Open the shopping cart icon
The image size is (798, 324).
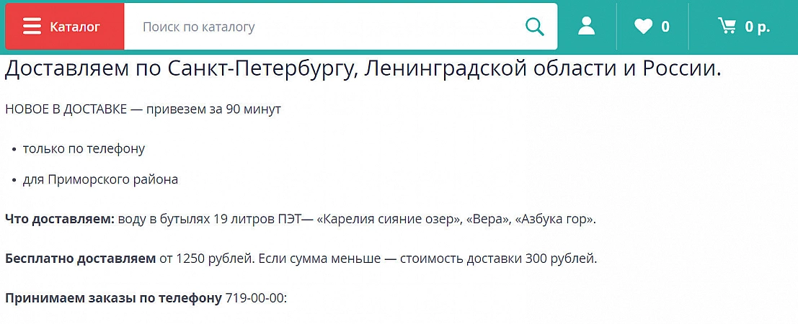click(727, 27)
